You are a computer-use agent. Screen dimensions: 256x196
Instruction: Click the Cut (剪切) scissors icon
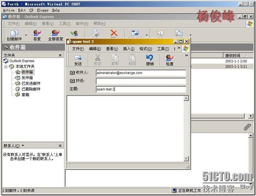(98, 60)
